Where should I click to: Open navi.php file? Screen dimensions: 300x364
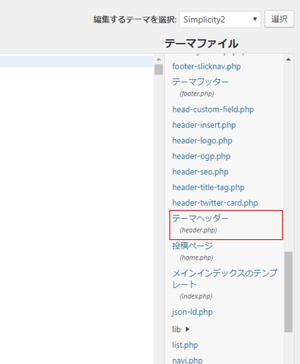point(187,360)
